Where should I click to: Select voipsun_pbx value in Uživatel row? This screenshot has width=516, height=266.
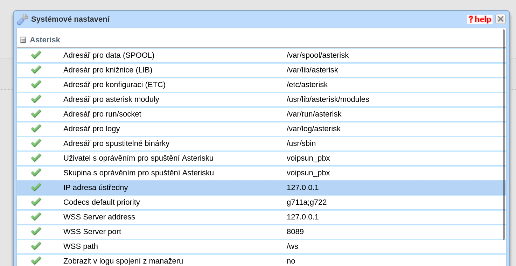(x=308, y=158)
